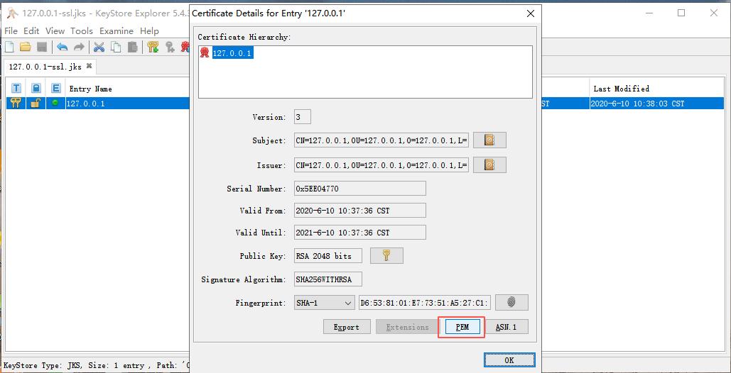This screenshot has height=373, width=731.
Task: Click the Cut scissors toolbar icon
Action: [99, 47]
